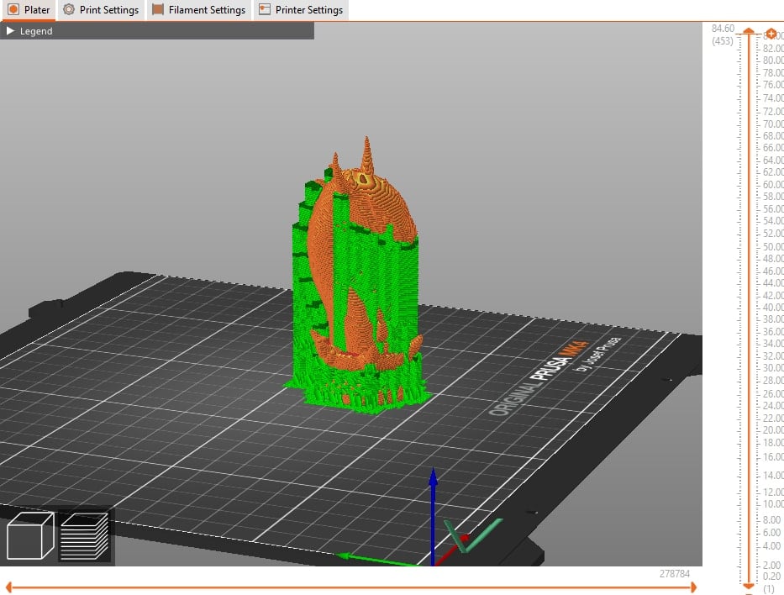Open the Printer Settings tab

coord(301,10)
